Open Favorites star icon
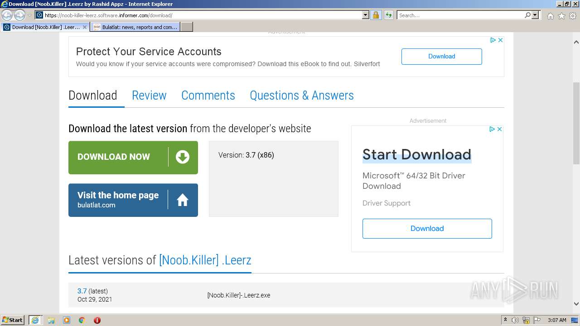 [561, 16]
